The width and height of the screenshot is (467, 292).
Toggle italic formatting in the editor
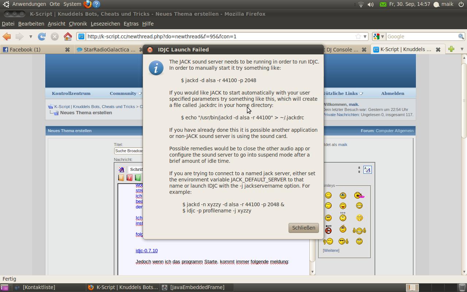[x=130, y=178]
